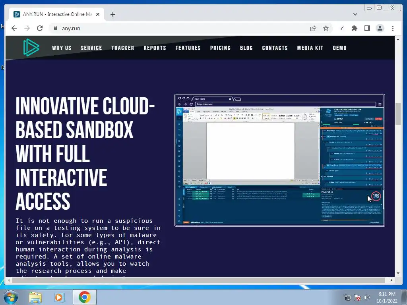Image resolution: width=407 pixels, height=305 pixels.
Task: Go to the MEDIA KIT link
Action: pyautogui.click(x=310, y=48)
